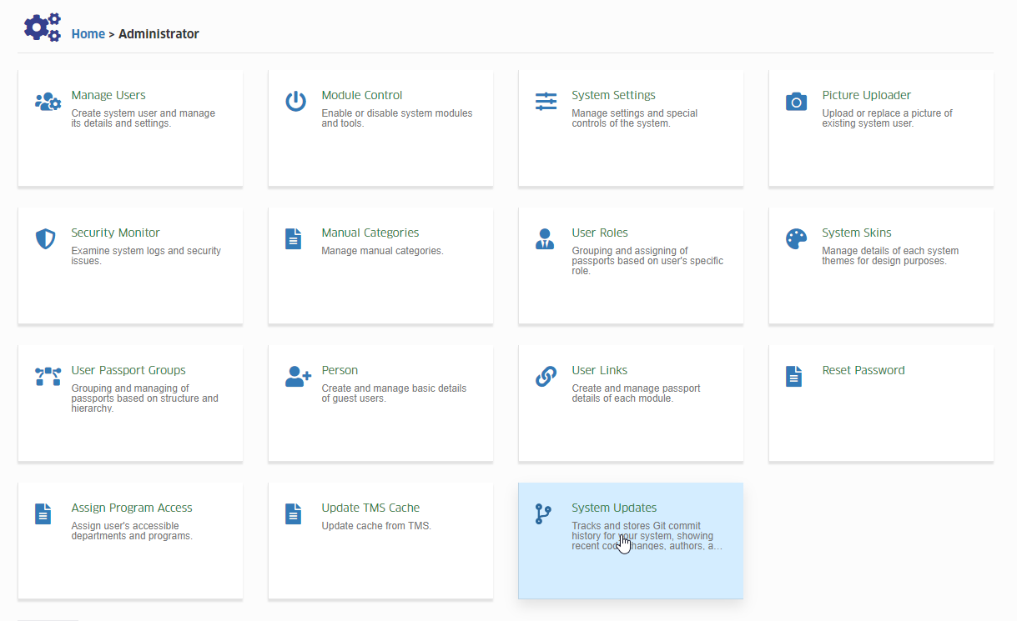Click the Manage Users people-gear icon
Image resolution: width=1017 pixels, height=621 pixels.
click(x=48, y=102)
